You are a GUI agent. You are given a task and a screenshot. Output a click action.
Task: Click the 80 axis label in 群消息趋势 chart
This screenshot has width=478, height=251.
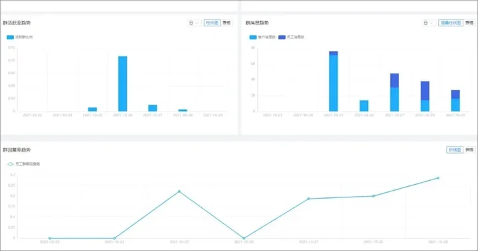253,48
